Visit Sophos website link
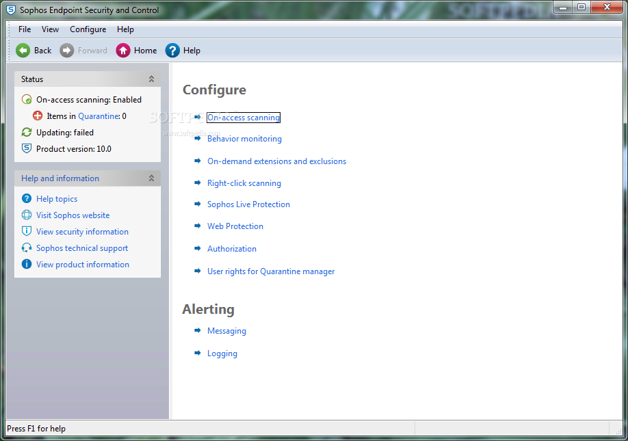 [73, 215]
